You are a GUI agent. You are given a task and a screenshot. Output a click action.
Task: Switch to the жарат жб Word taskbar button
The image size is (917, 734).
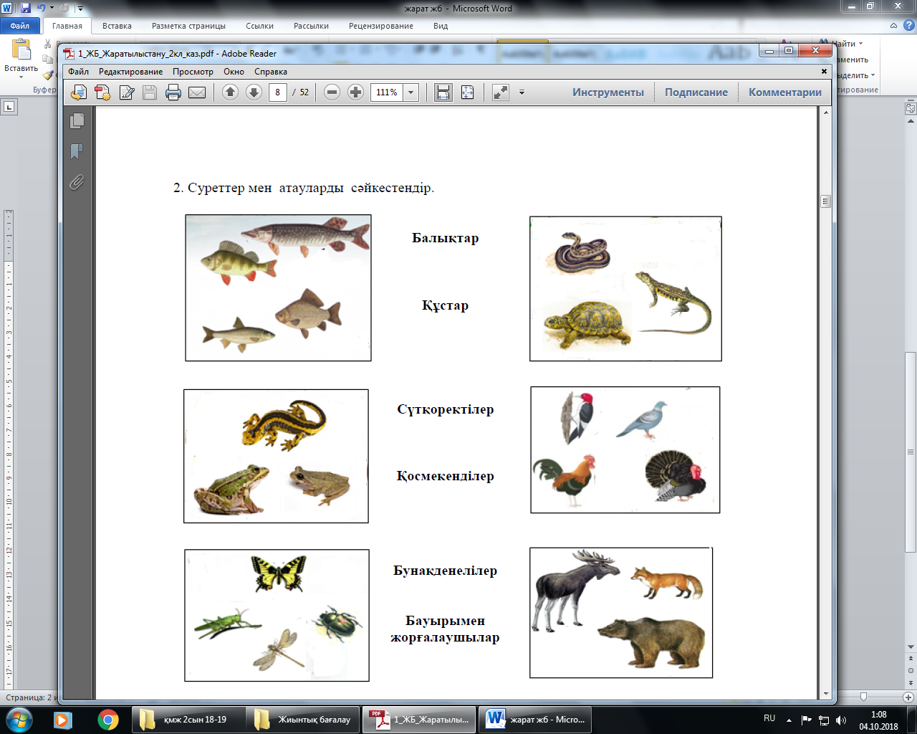tap(535, 719)
